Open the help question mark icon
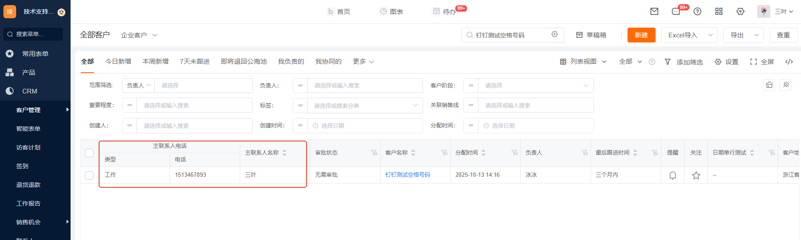The image size is (801, 240). [x=697, y=11]
